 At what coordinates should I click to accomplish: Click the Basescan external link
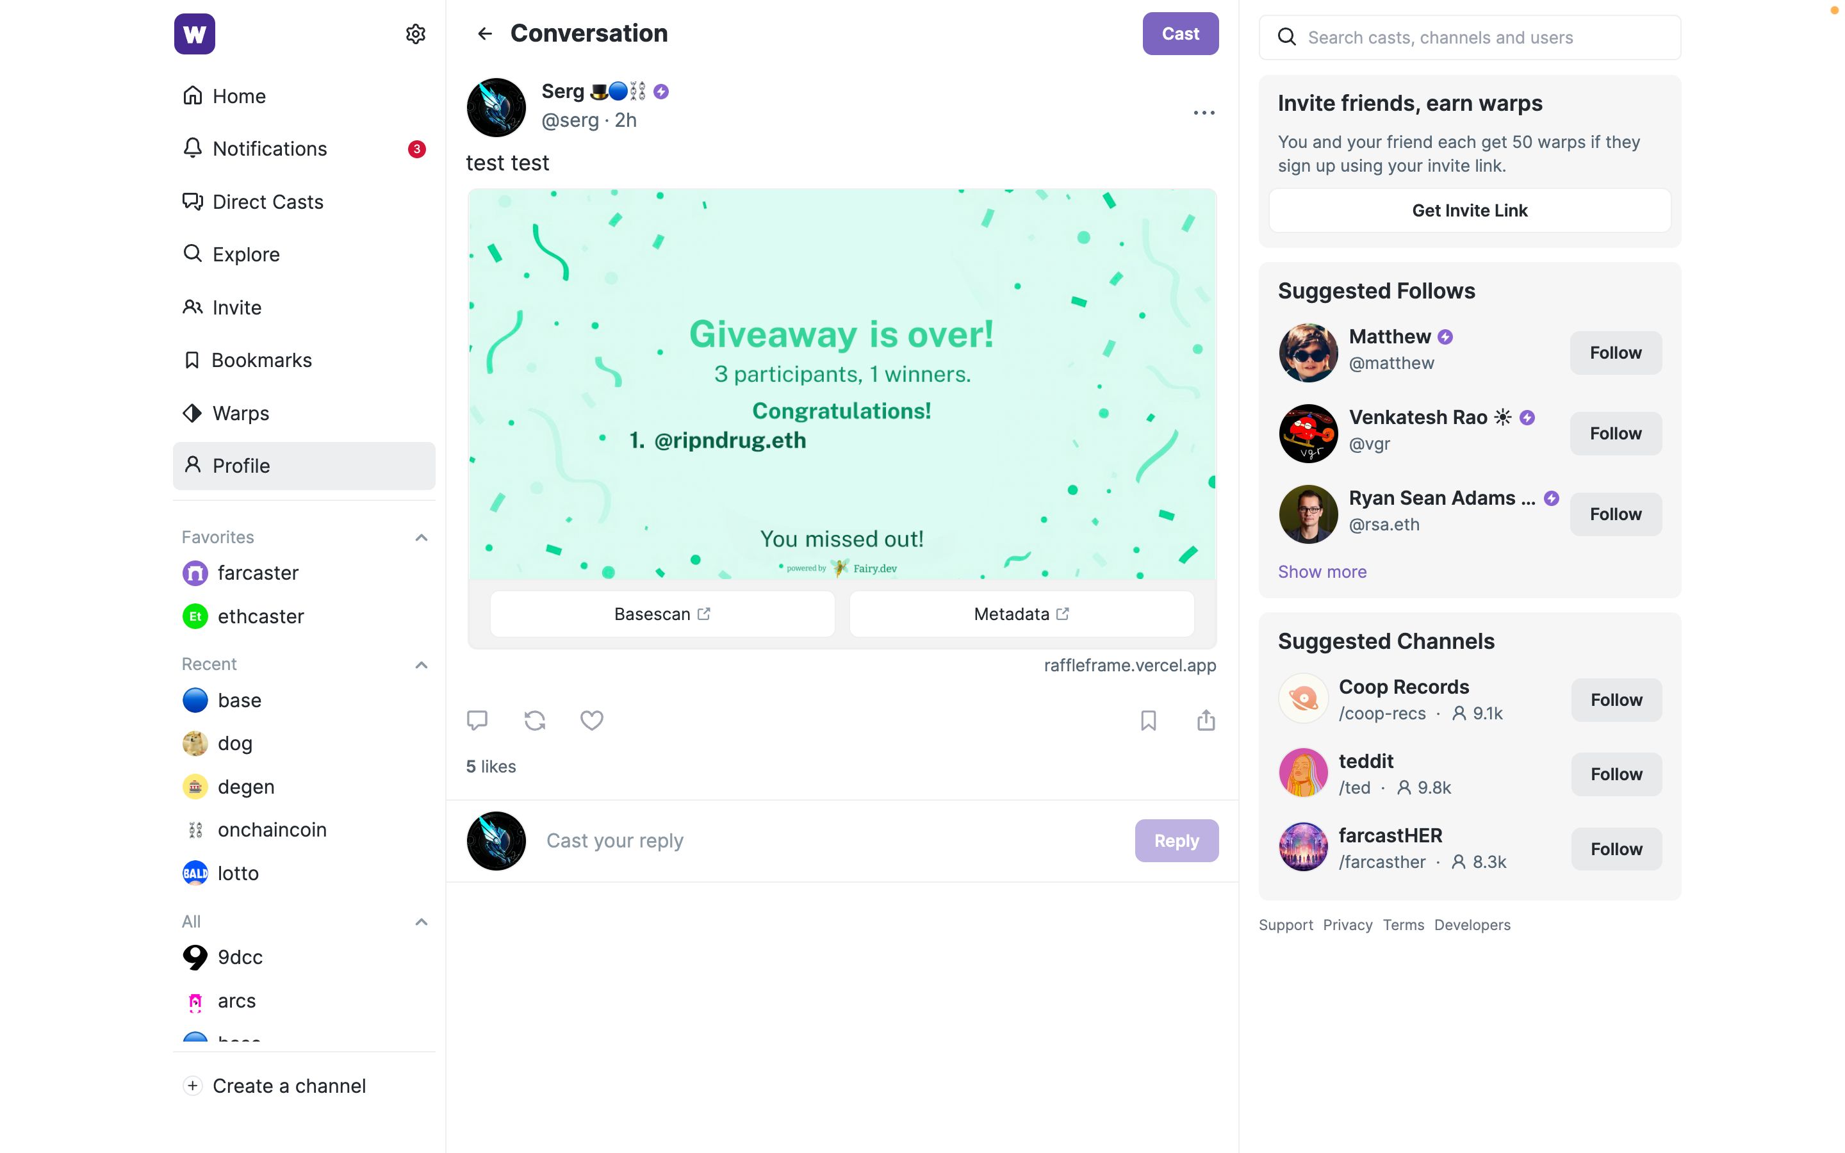(662, 614)
